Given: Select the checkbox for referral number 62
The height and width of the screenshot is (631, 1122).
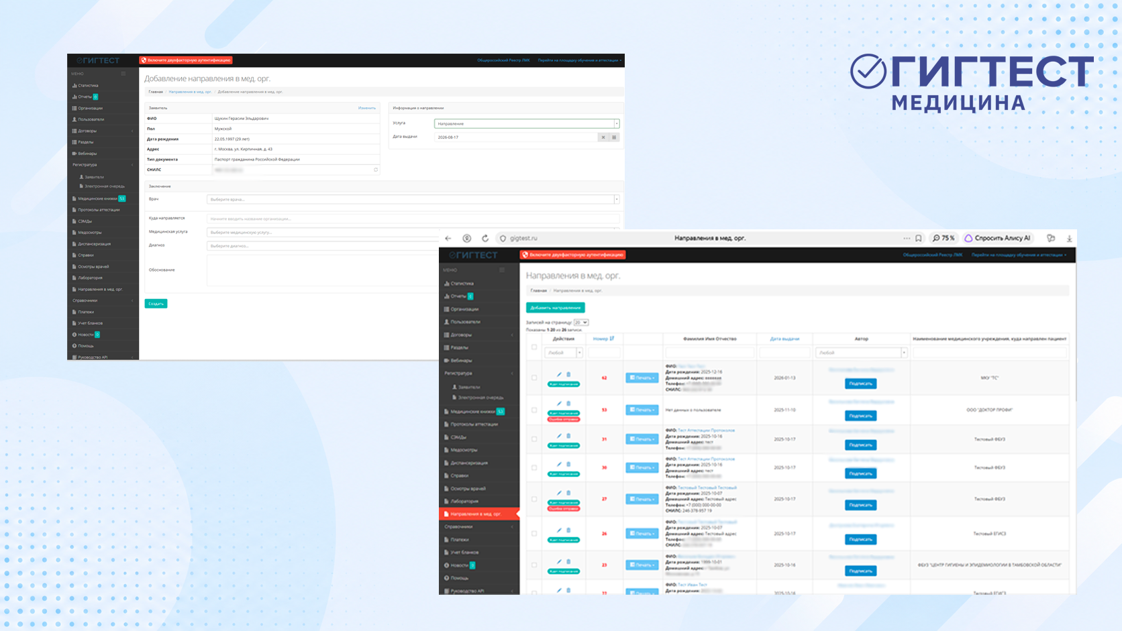Looking at the screenshot, I should tap(534, 378).
